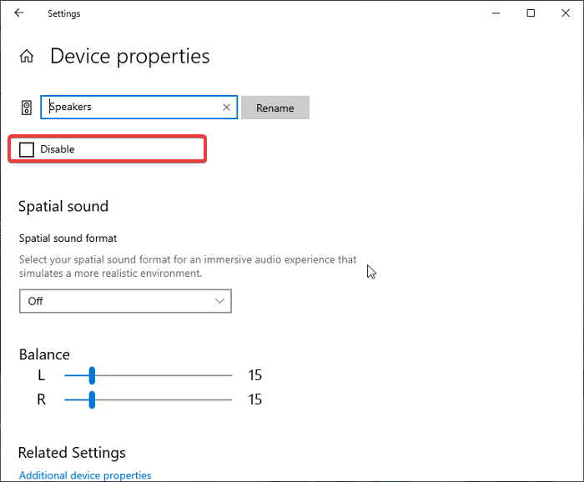Minimize the Settings window
584x482 pixels.
[492, 13]
